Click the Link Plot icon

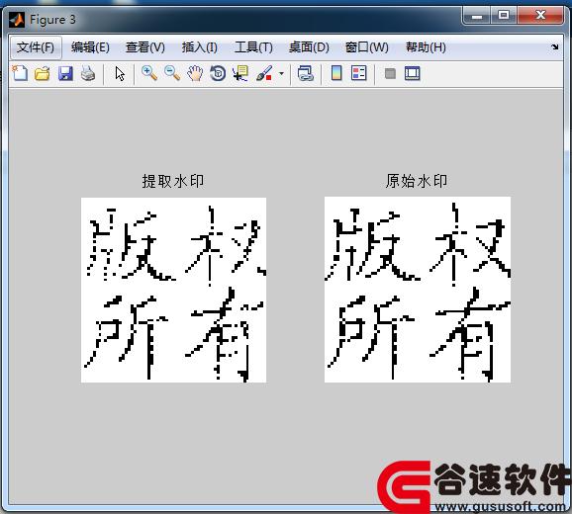[x=306, y=73]
